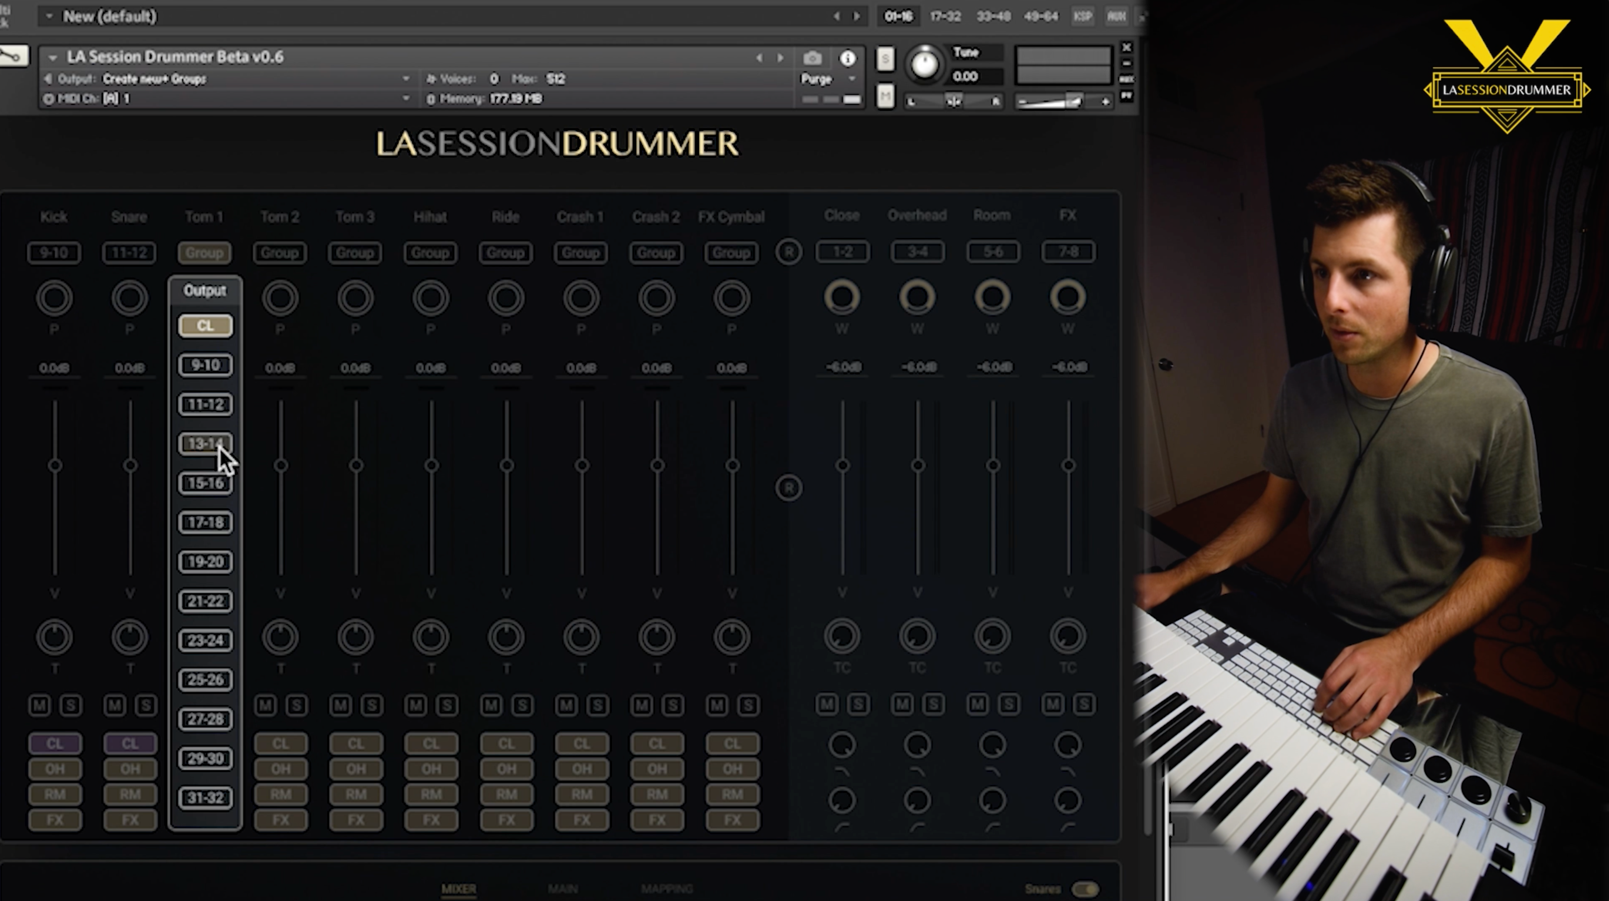Click the Close mic width knob
The width and height of the screenshot is (1609, 901).
pyautogui.click(x=842, y=297)
